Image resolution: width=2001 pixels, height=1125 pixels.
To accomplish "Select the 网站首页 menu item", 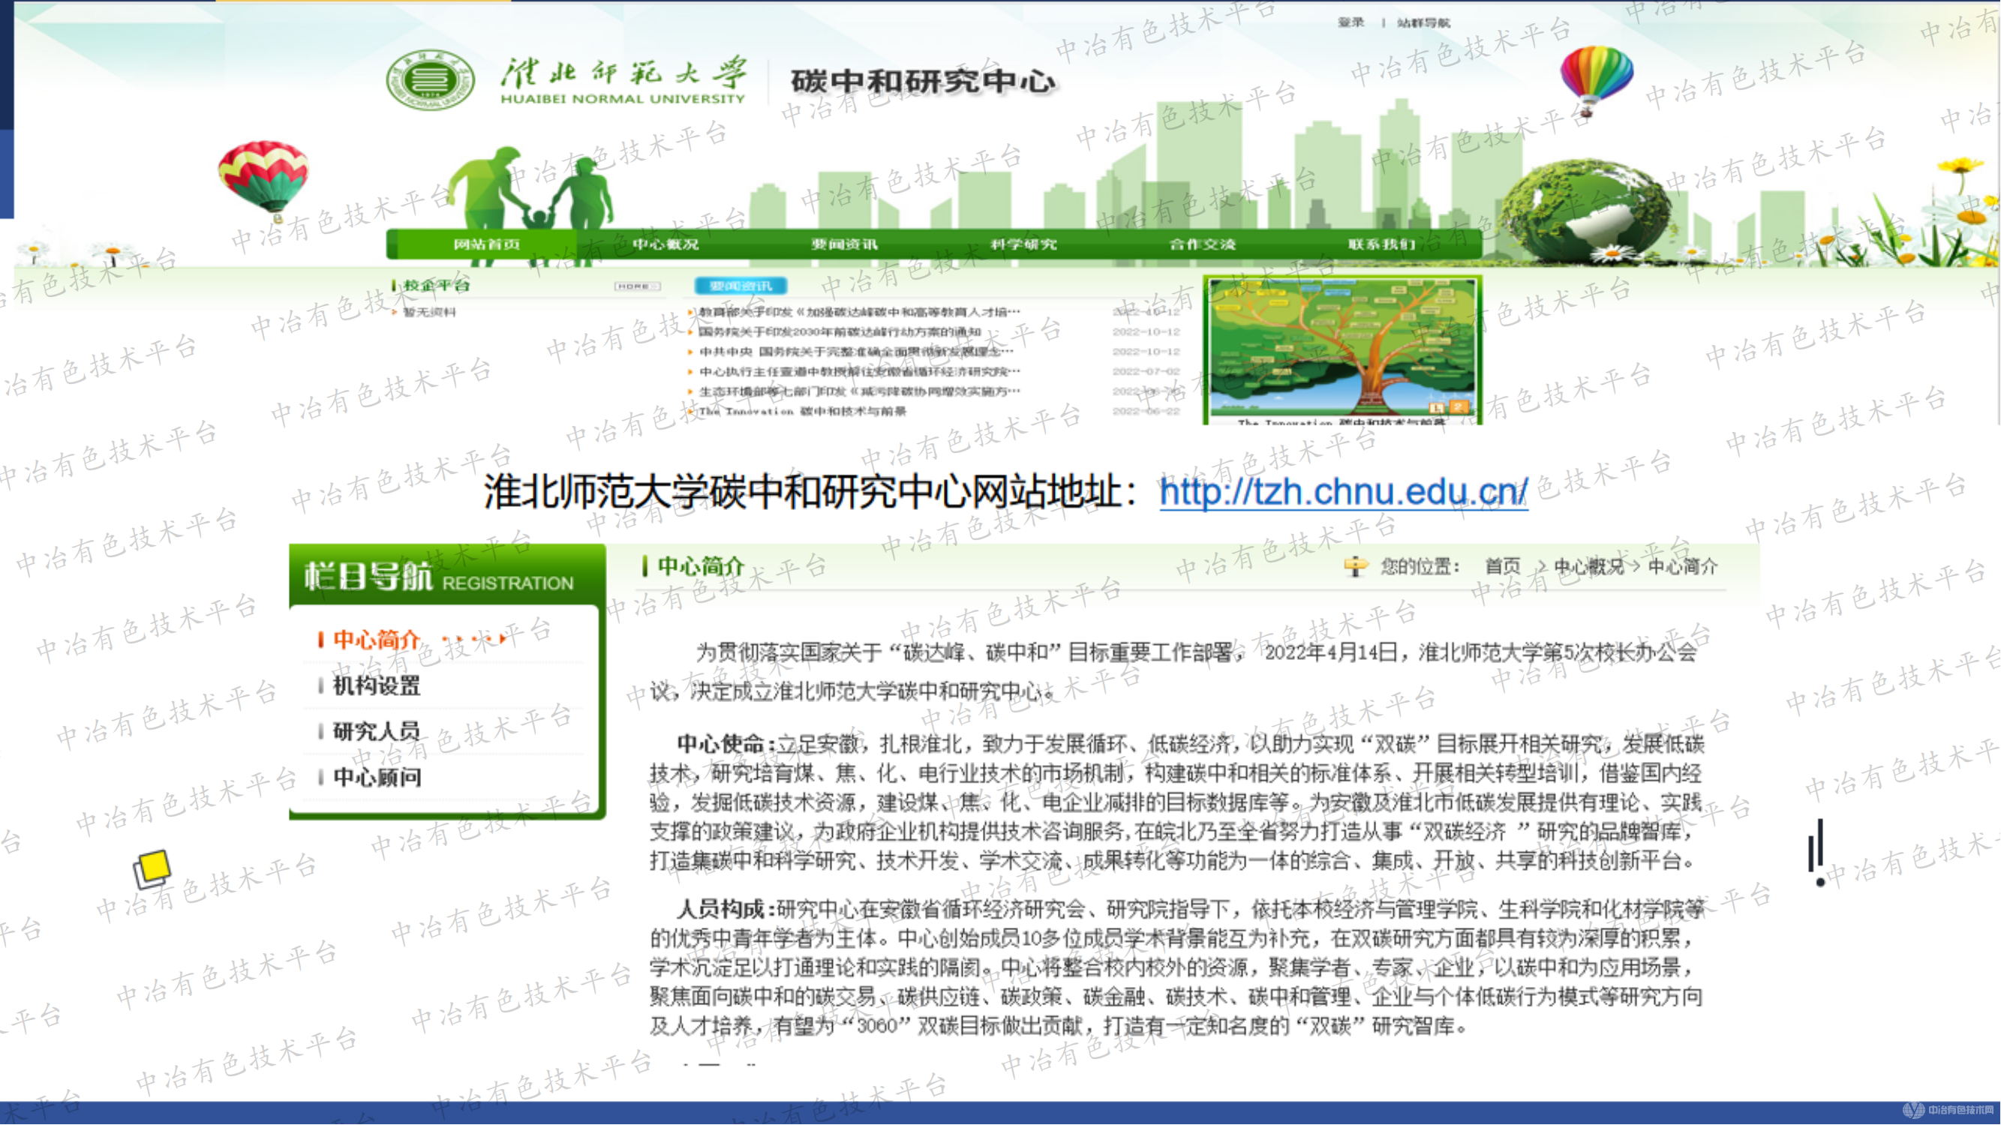I will [x=487, y=243].
